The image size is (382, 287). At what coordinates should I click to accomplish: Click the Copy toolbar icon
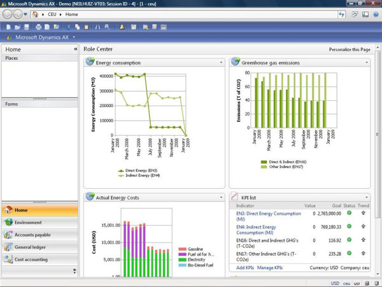pyautogui.click(x=78, y=27)
